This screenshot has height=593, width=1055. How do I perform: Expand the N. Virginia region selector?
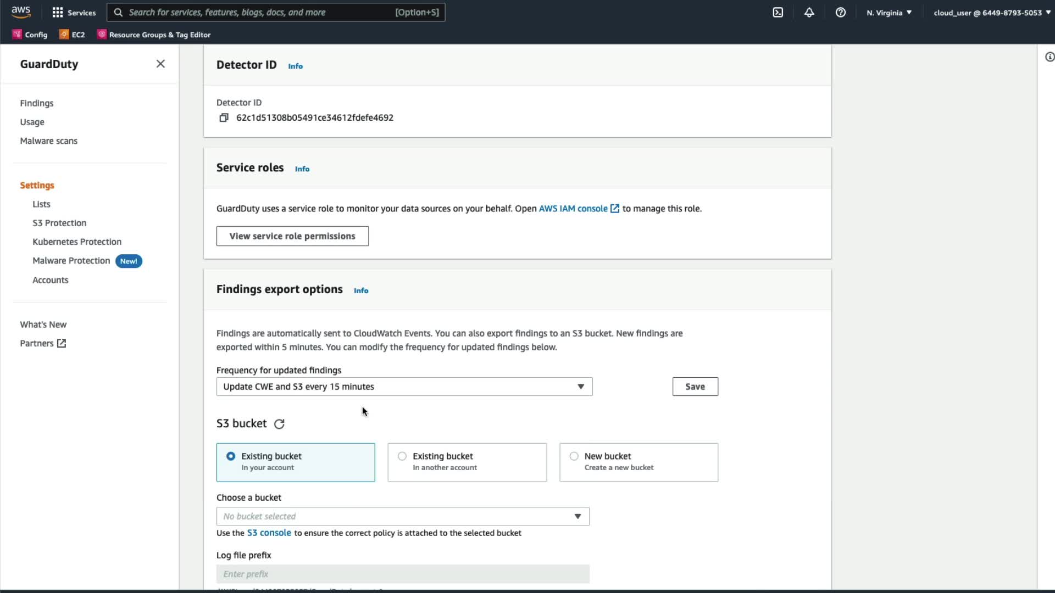pos(889,13)
